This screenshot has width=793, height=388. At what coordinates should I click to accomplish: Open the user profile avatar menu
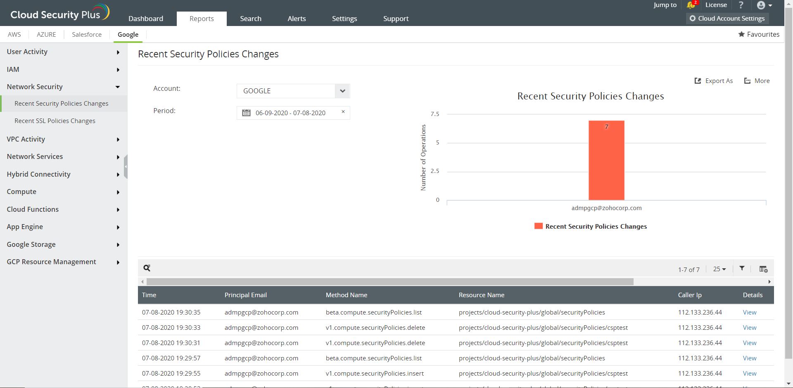pyautogui.click(x=764, y=5)
